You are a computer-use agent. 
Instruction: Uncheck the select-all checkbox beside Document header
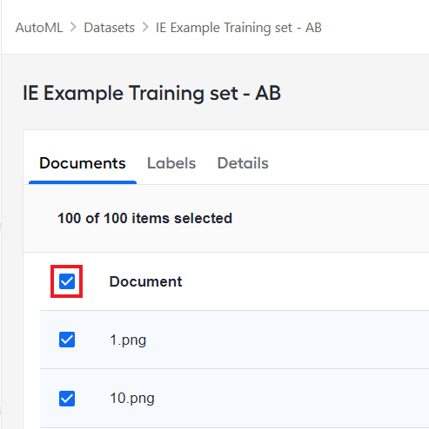coord(67,281)
